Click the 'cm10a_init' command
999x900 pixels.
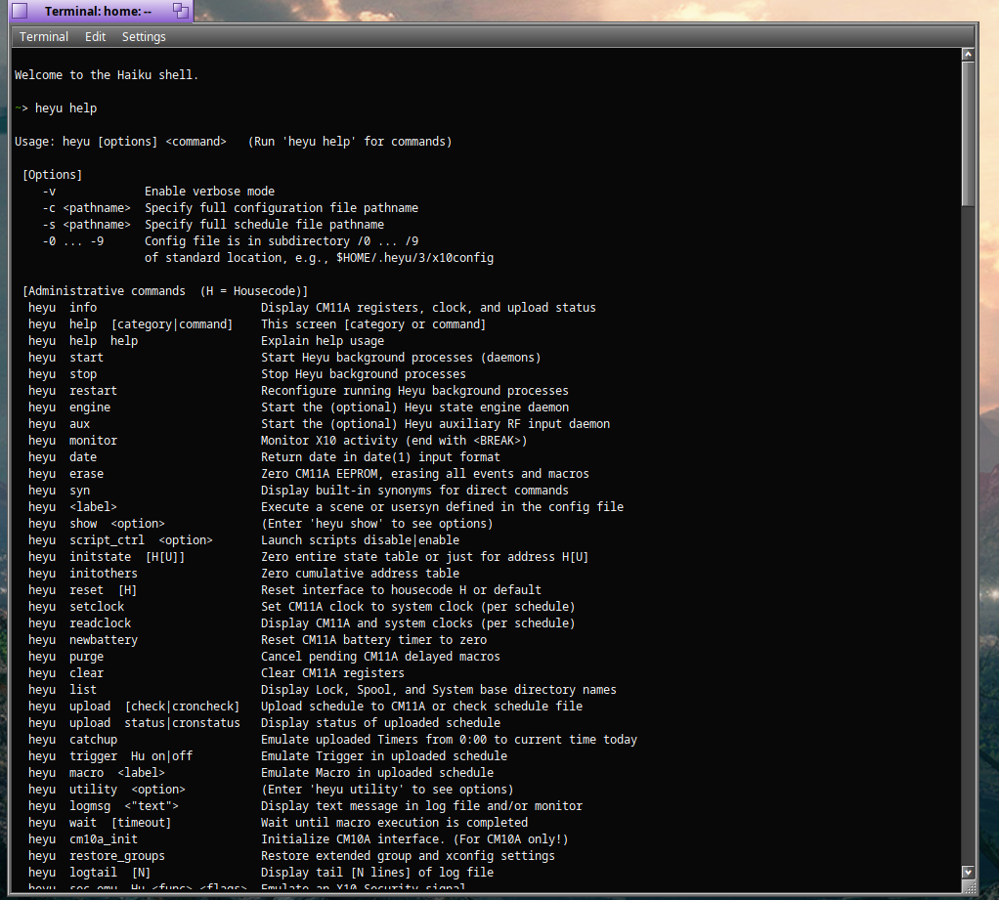pos(104,838)
